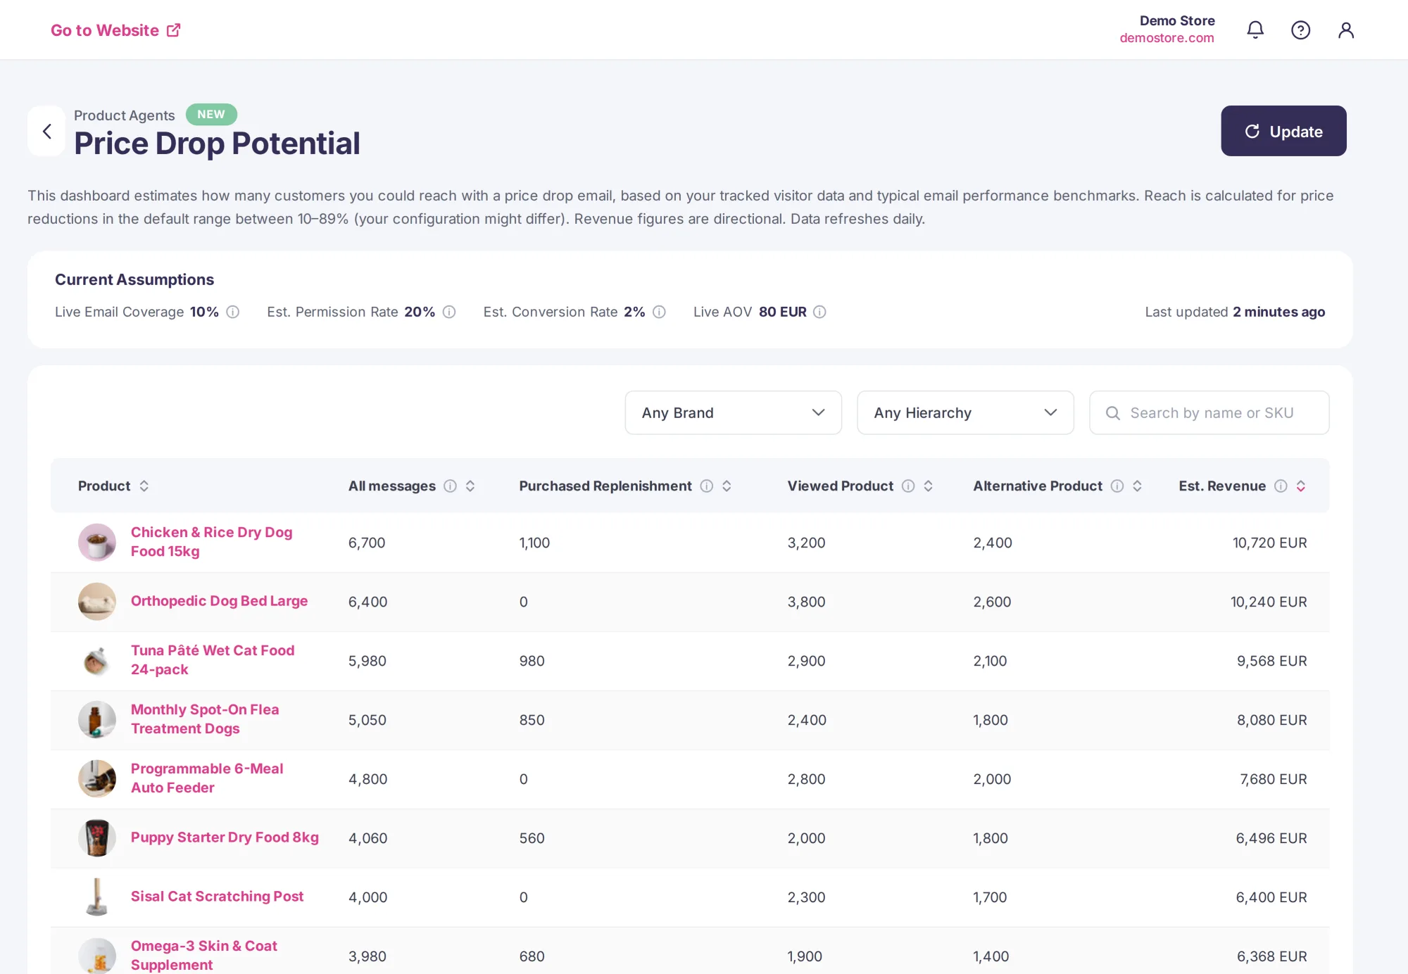Open Omega-3 Skin & Coat Supplement

(x=204, y=956)
